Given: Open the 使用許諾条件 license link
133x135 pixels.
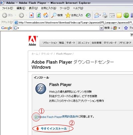Looking at the screenshot, I should 70,116.
